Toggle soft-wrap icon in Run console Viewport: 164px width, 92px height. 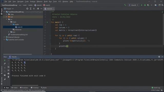click(8, 67)
